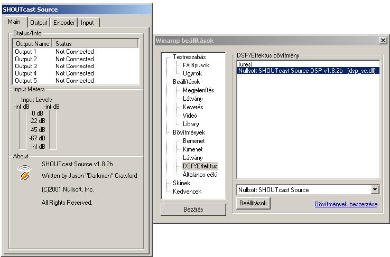This screenshot has width=390, height=257.
Task: Select Skinek tree item
Action: (x=182, y=183)
